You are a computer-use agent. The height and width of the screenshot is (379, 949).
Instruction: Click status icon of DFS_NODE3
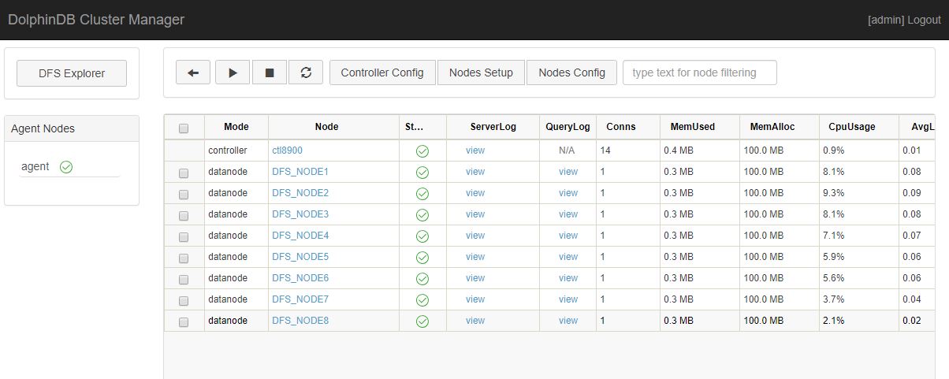point(422,214)
